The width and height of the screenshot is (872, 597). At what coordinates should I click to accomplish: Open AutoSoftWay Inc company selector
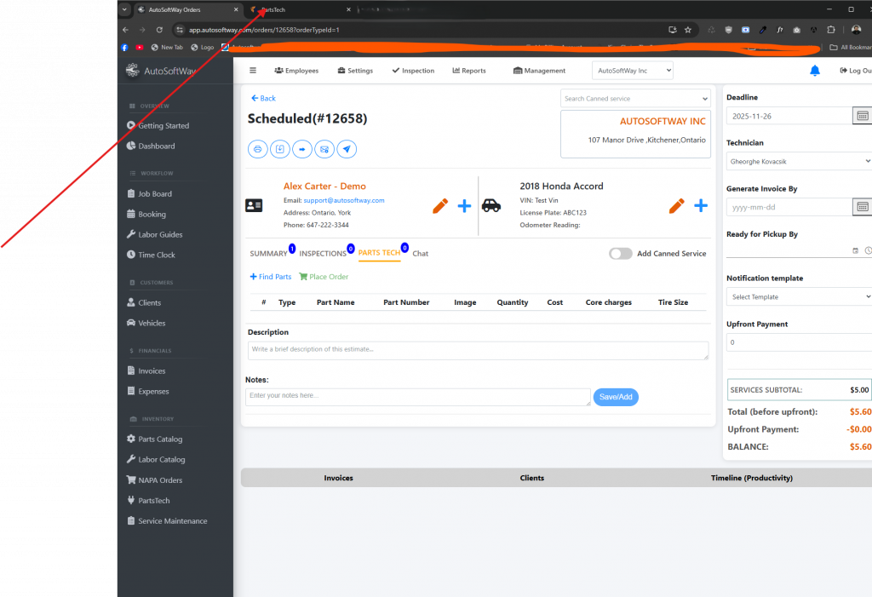pyautogui.click(x=632, y=71)
